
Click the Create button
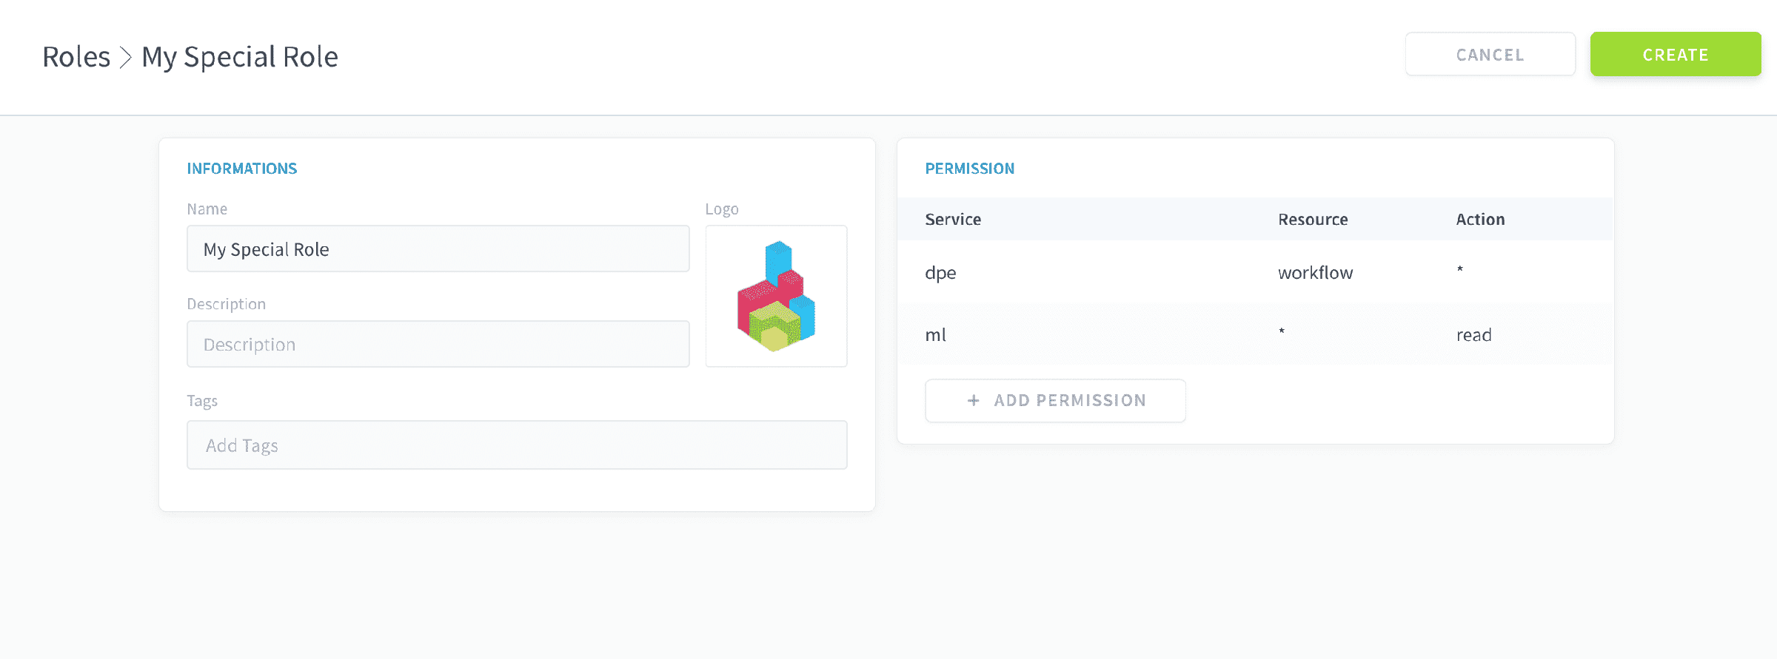tap(1676, 54)
